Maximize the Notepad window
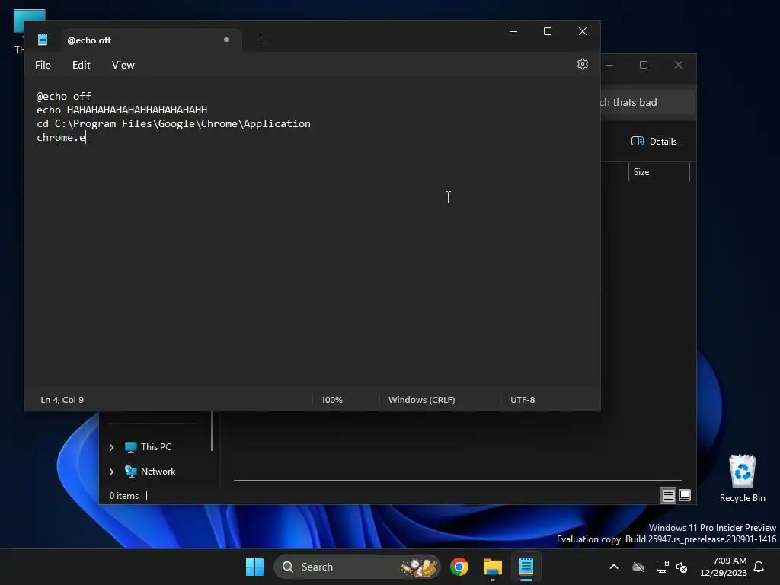 coord(548,31)
